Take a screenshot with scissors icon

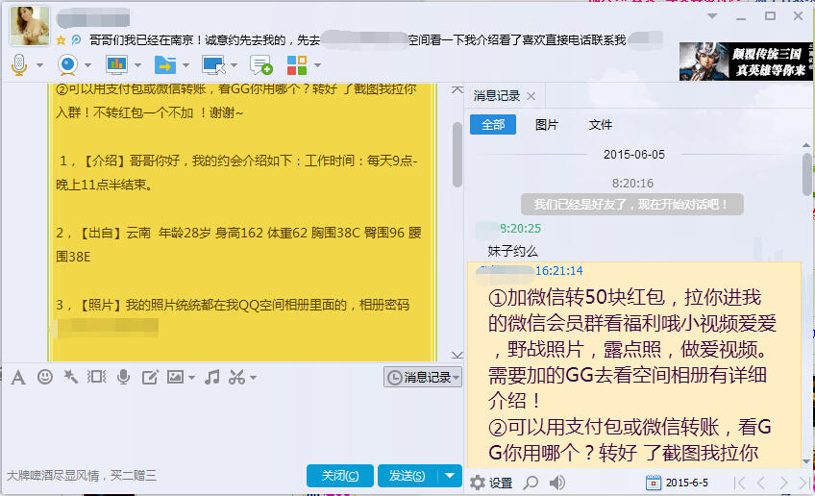click(x=237, y=377)
